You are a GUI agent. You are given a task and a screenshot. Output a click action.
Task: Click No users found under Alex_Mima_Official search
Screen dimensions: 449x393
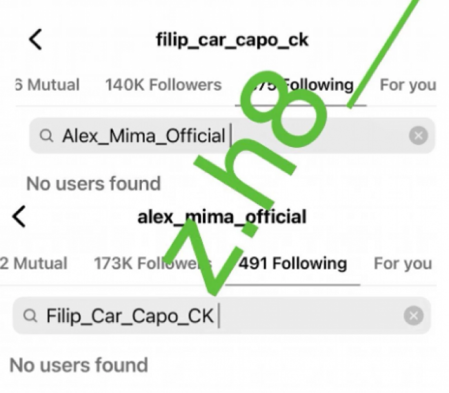[x=93, y=184]
